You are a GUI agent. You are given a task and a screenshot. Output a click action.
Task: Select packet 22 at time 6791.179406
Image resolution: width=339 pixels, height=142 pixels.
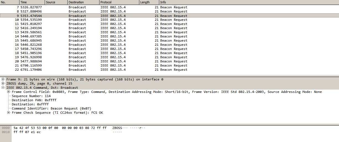pos(169,70)
